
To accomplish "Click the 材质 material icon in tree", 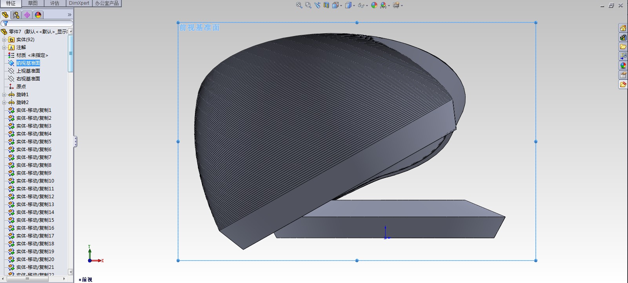I will pos(11,55).
